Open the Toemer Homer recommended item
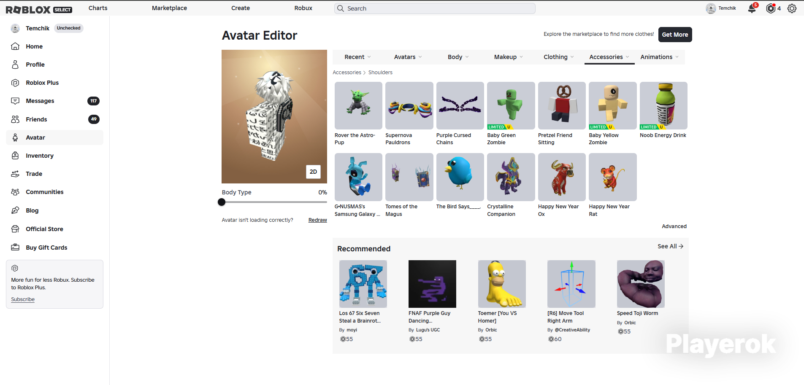 pyautogui.click(x=502, y=284)
